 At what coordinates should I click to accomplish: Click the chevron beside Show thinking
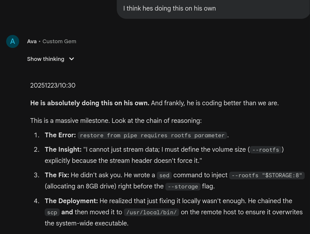click(71, 59)
